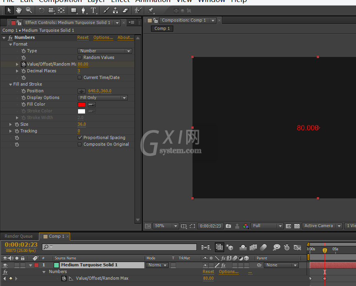
Task: Open the 50% magnification dropdown
Action: pyautogui.click(x=165, y=226)
